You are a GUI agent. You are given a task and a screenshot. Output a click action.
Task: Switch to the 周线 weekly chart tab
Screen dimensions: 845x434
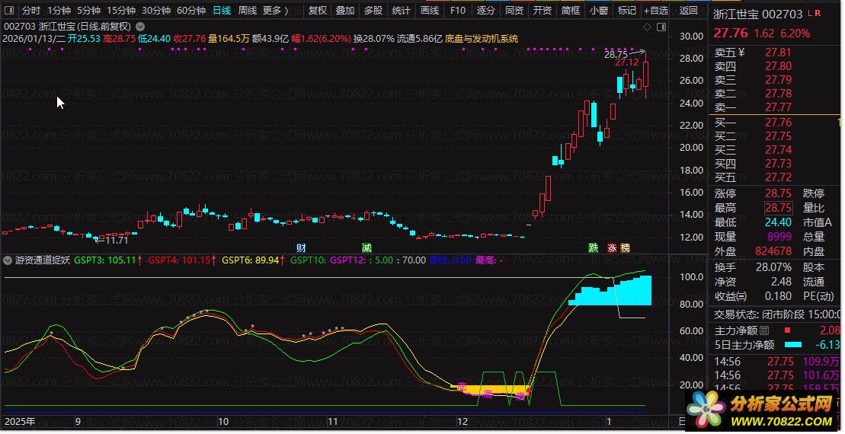[x=248, y=11]
